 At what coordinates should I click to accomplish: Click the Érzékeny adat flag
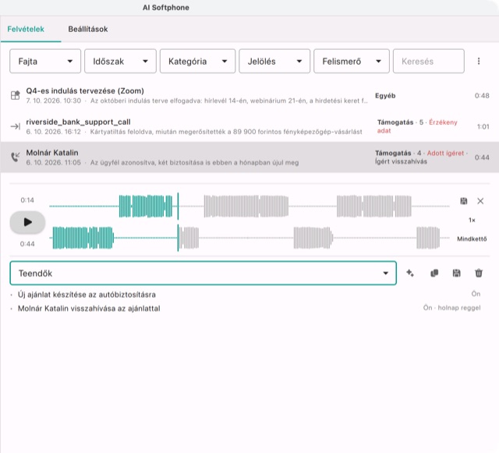point(417,126)
